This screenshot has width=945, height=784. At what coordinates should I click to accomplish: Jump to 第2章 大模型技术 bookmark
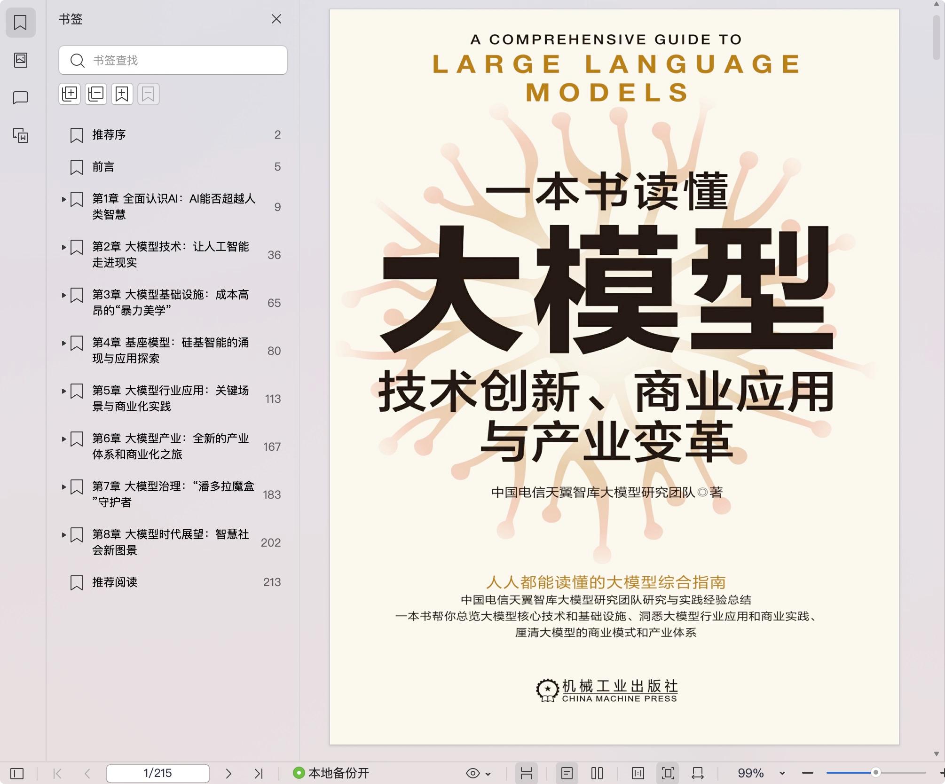click(x=171, y=255)
